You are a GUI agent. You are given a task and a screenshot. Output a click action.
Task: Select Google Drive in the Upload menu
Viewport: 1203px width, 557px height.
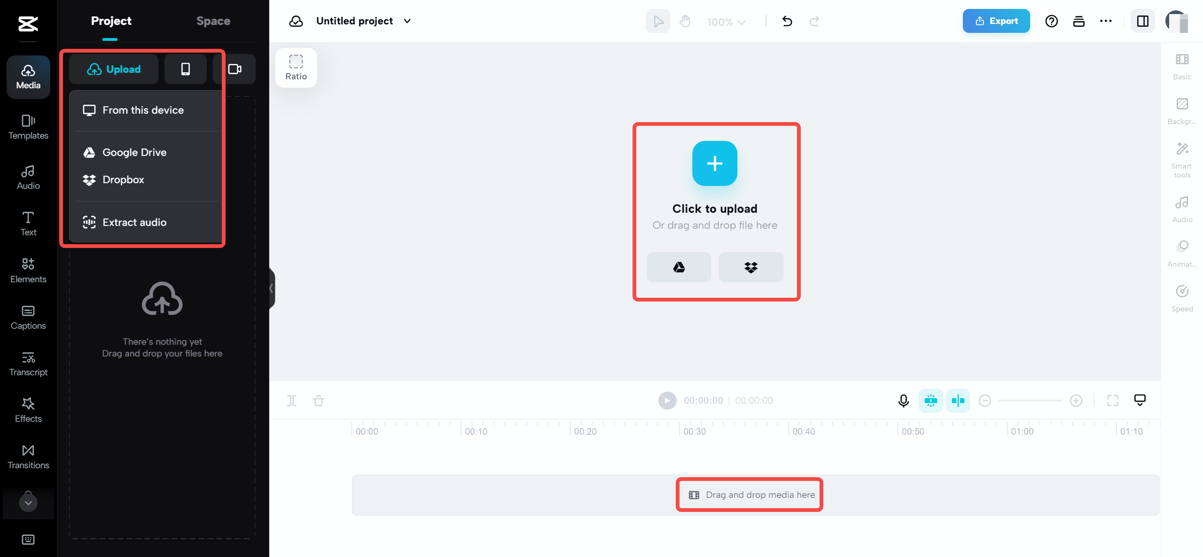134,152
